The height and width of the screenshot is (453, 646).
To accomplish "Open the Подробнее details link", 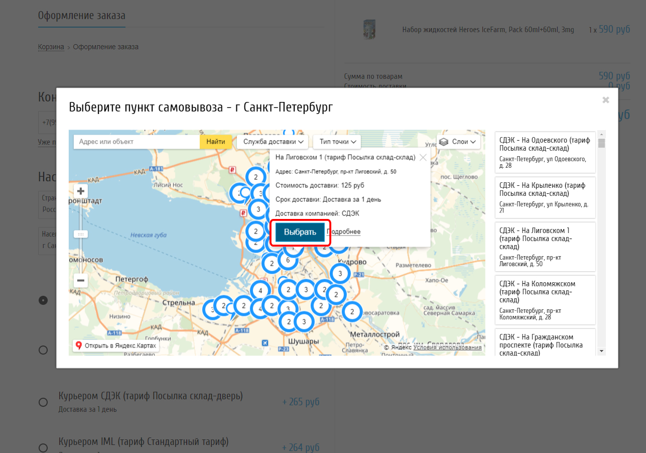I will point(344,232).
